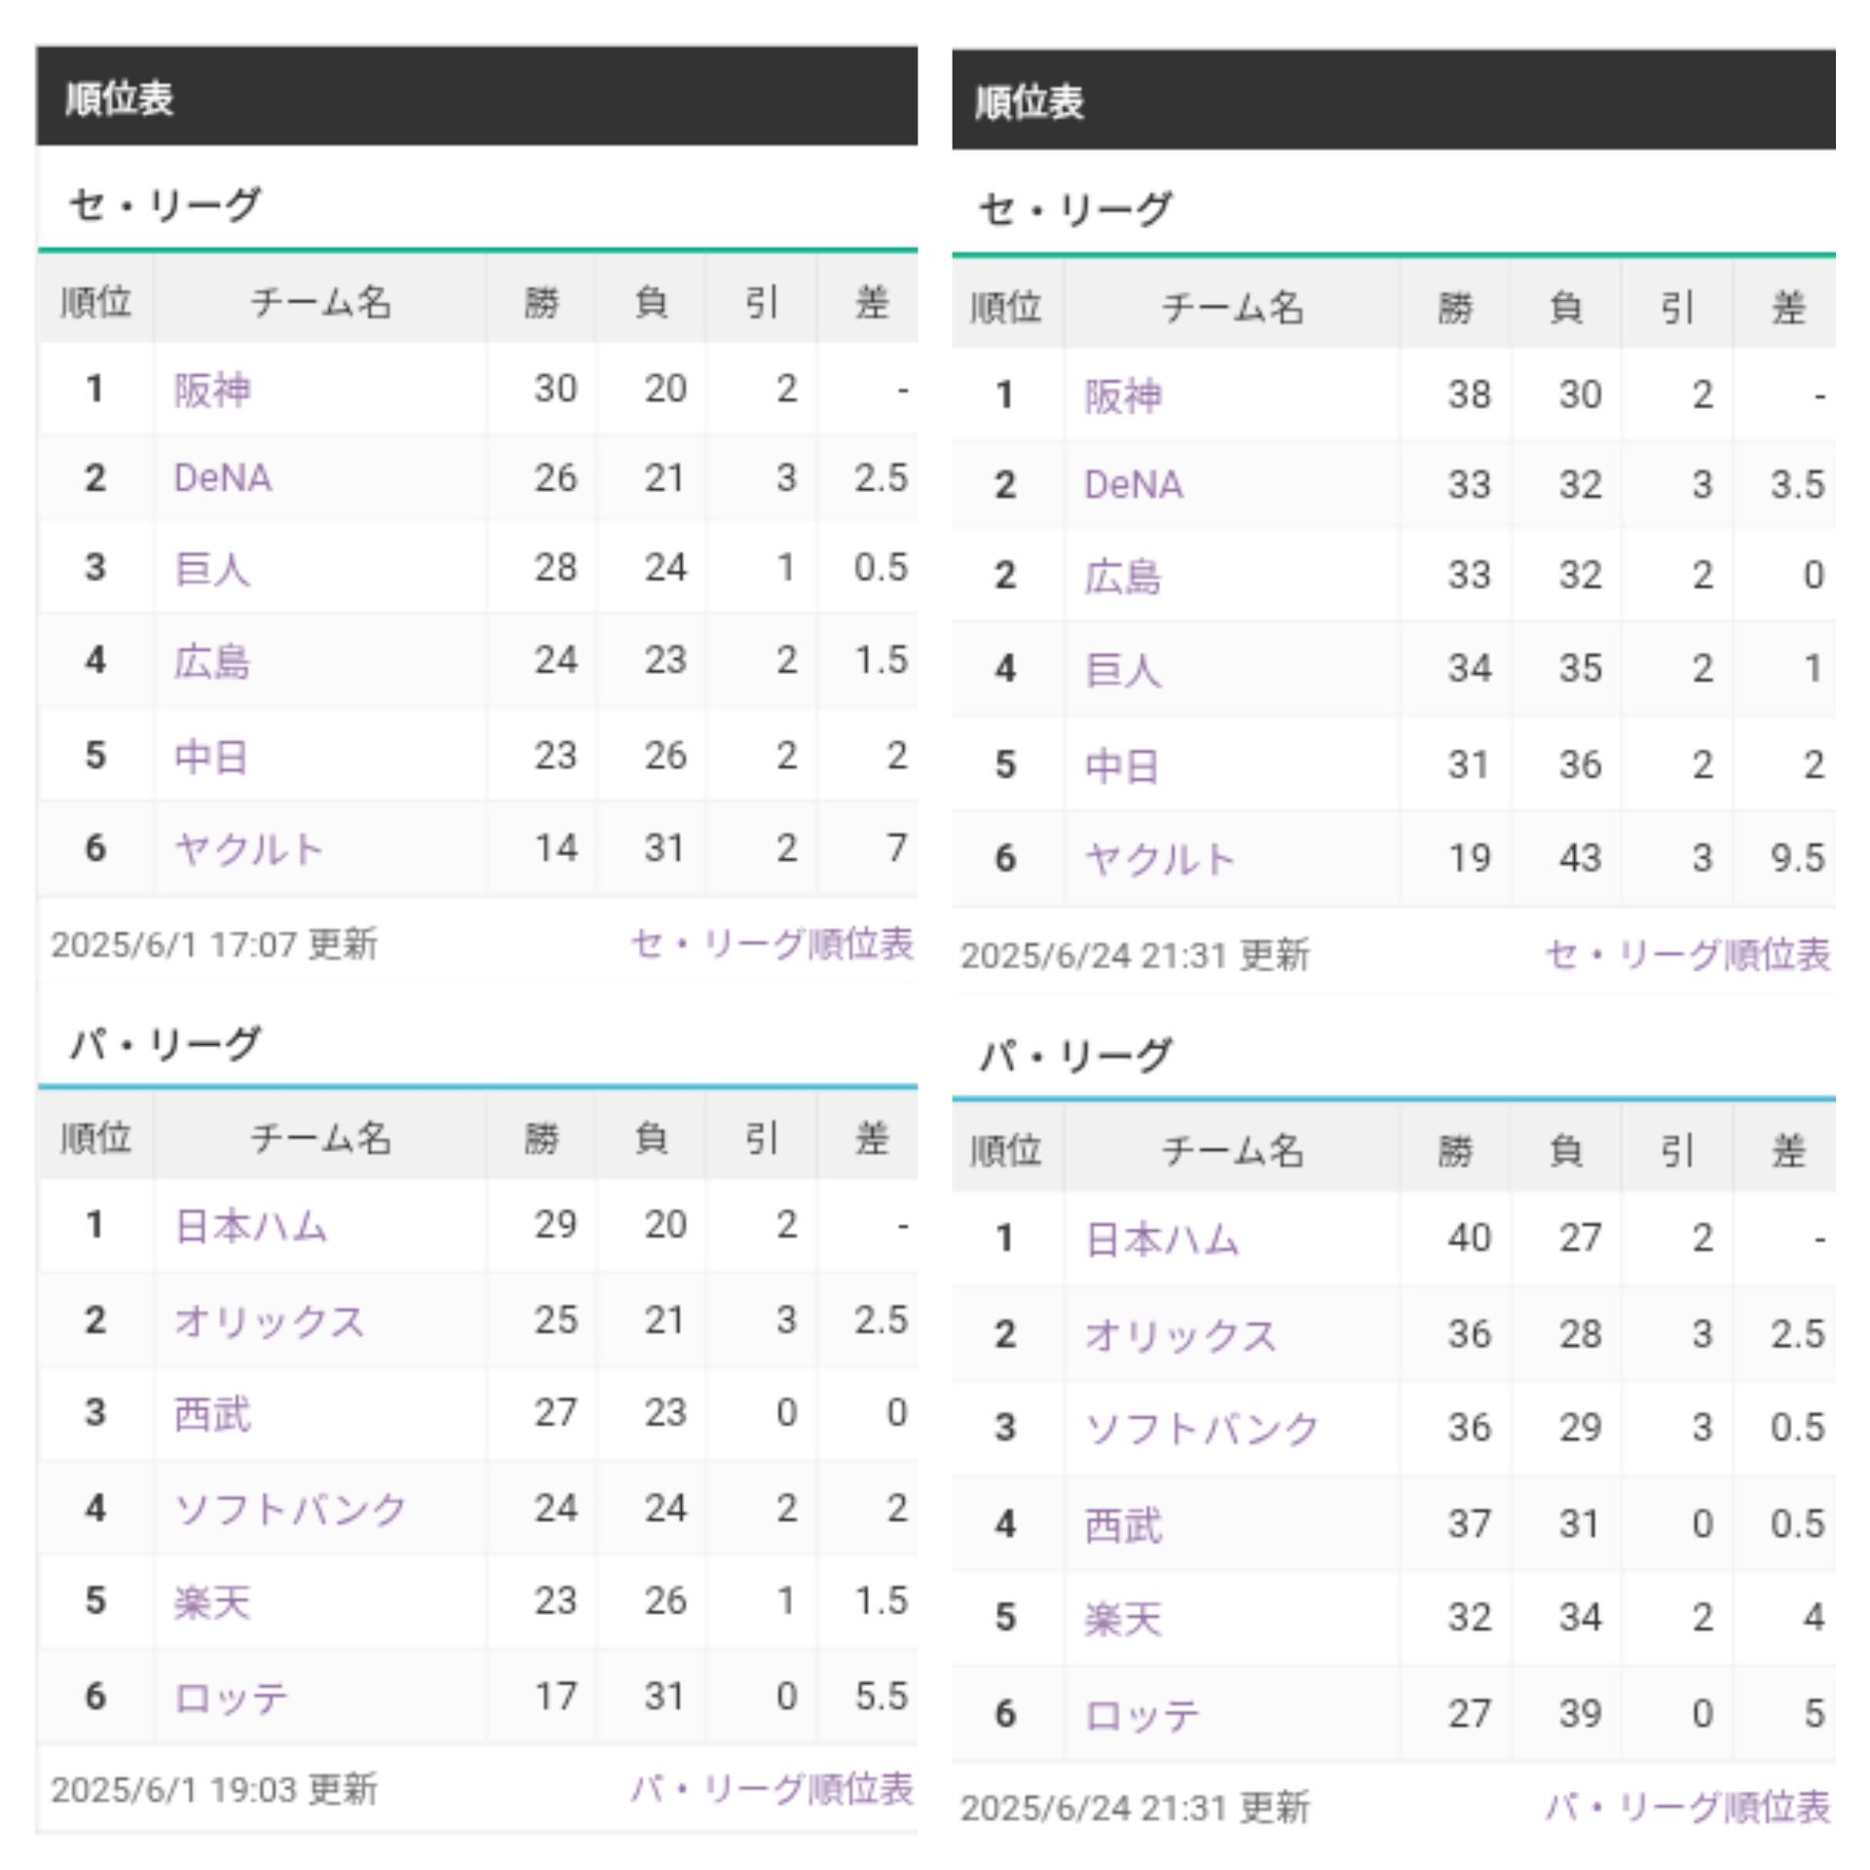The image size is (1870, 1870).
Task: Select ロッテ in the left standings table
Action: [231, 1698]
